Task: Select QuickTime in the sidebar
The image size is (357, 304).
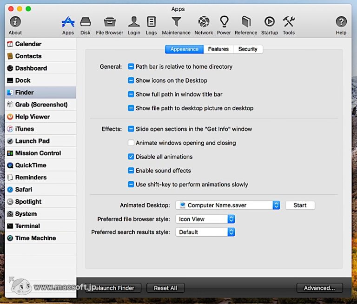Action: pyautogui.click(x=40, y=165)
